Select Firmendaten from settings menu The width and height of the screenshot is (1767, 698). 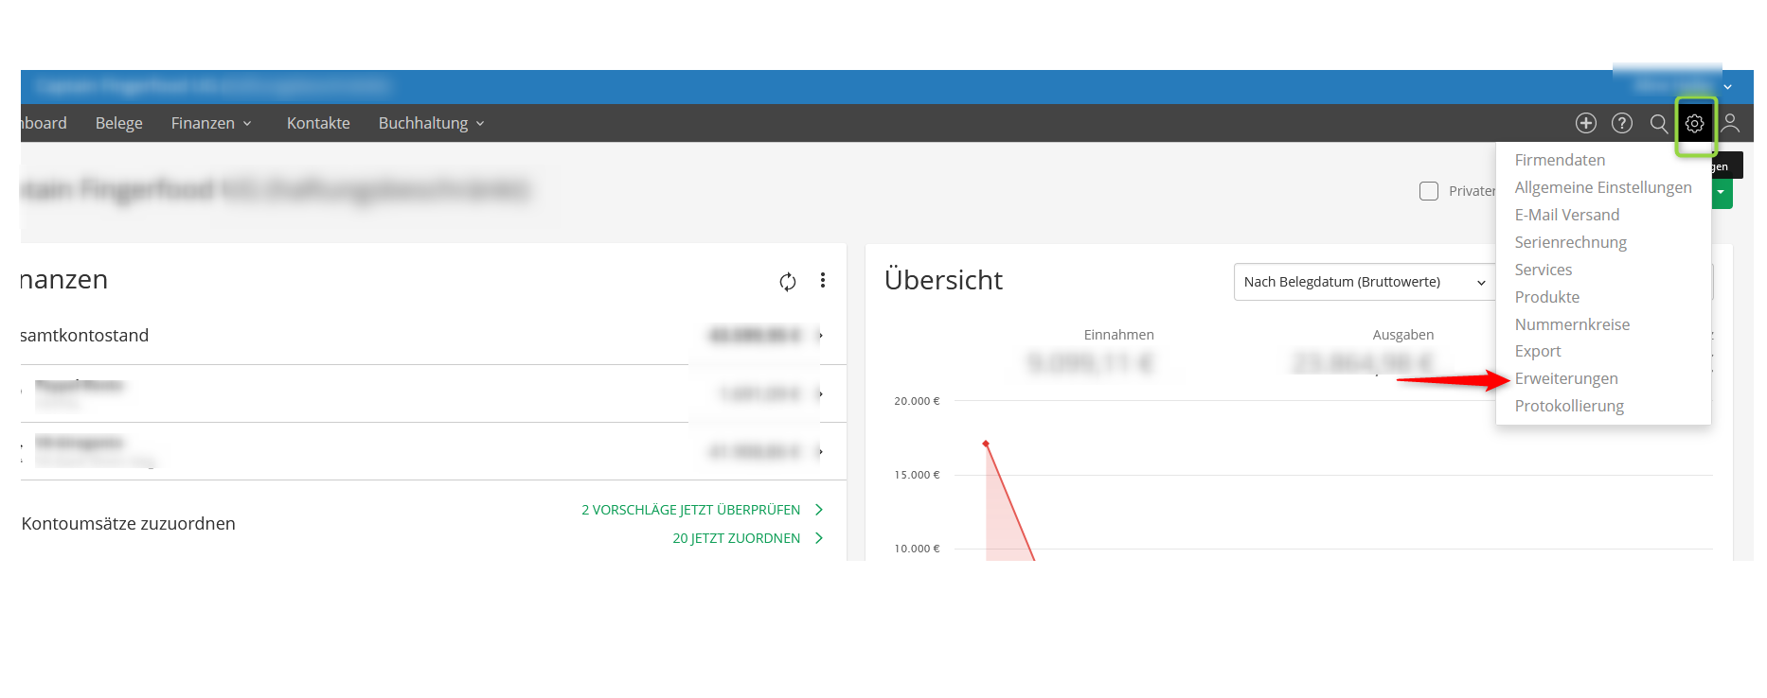1559,161
